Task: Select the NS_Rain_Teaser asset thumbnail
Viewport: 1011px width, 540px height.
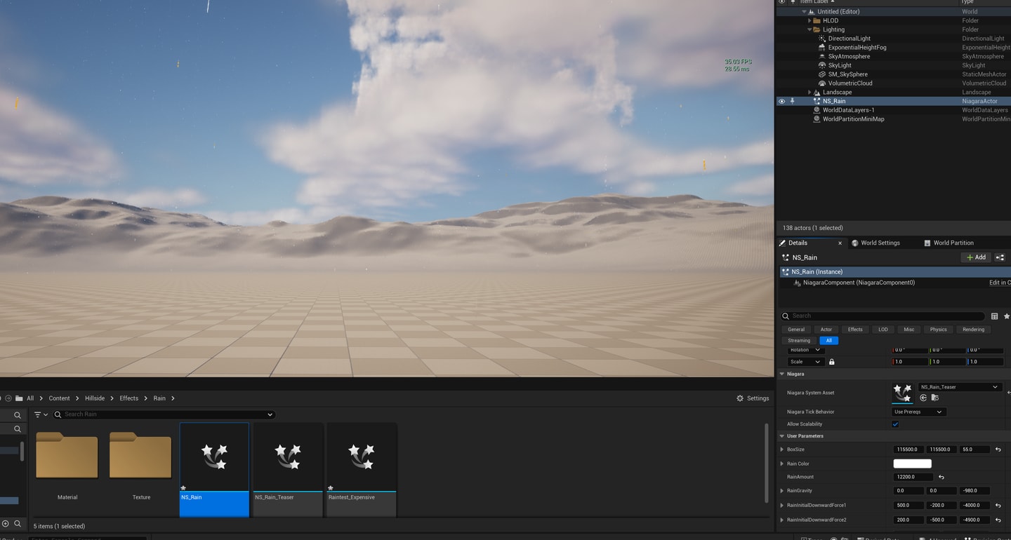Action: (288, 457)
